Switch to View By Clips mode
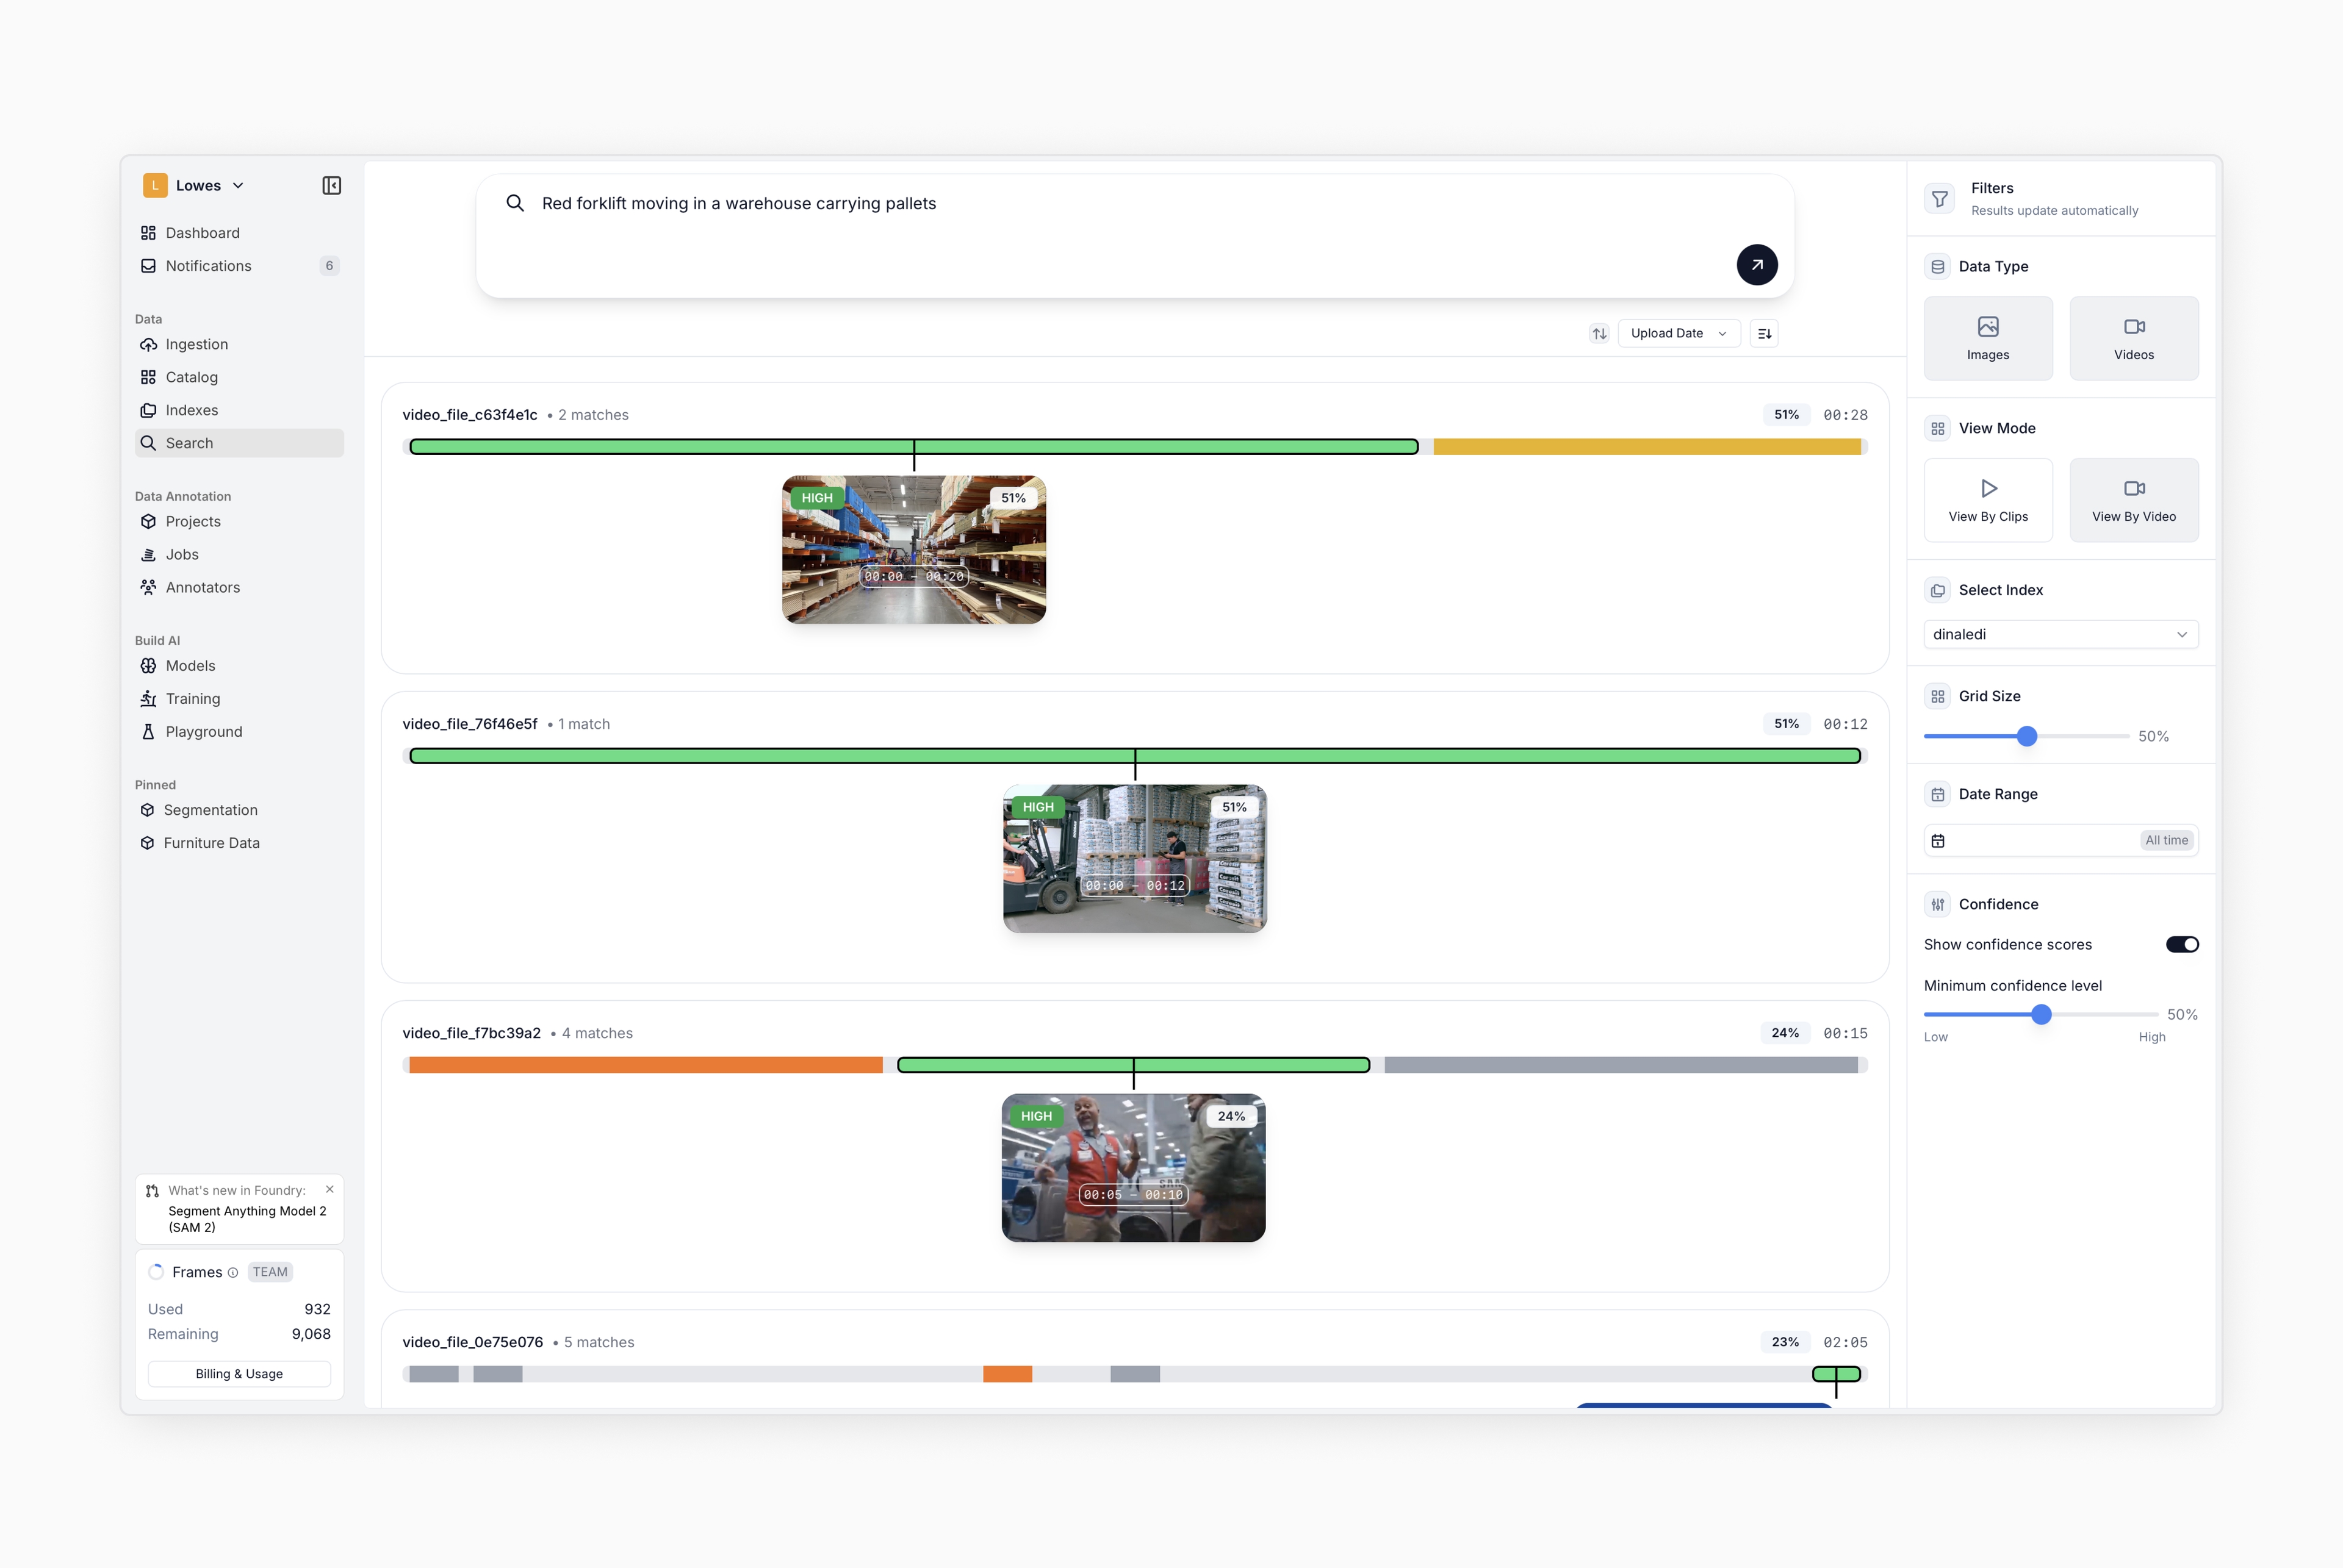 [1988, 500]
